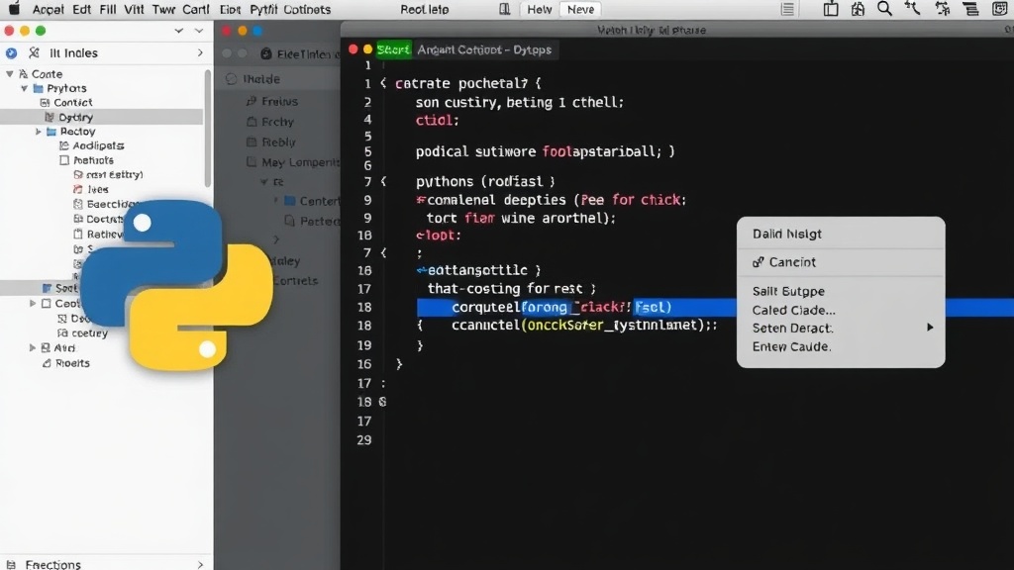Choose 'Entew Caude.' from context menu
The image size is (1014, 570).
point(791,347)
